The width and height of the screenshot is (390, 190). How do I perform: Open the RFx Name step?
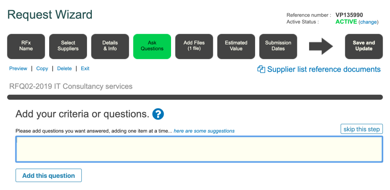point(26,46)
